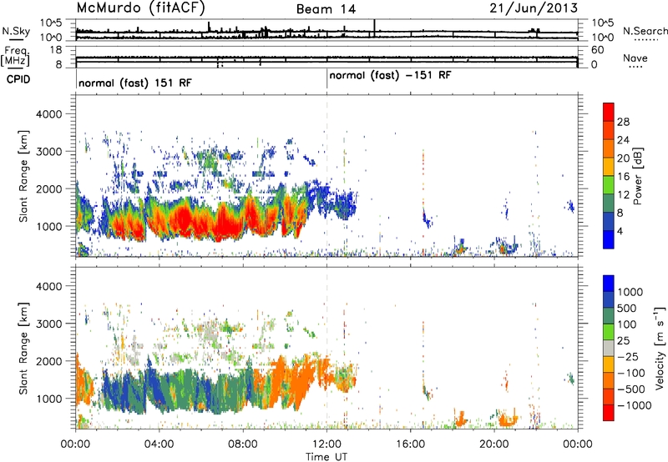This screenshot has height=462, width=668.
Task: Click the '20:00' time axis label
Action: tap(494, 444)
